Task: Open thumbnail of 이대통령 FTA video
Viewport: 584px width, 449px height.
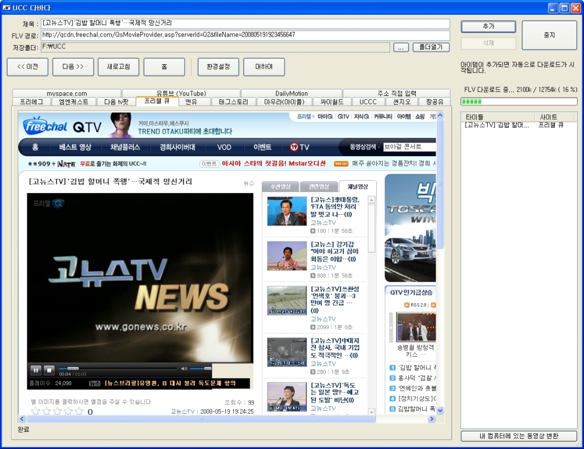Action: pos(287,211)
